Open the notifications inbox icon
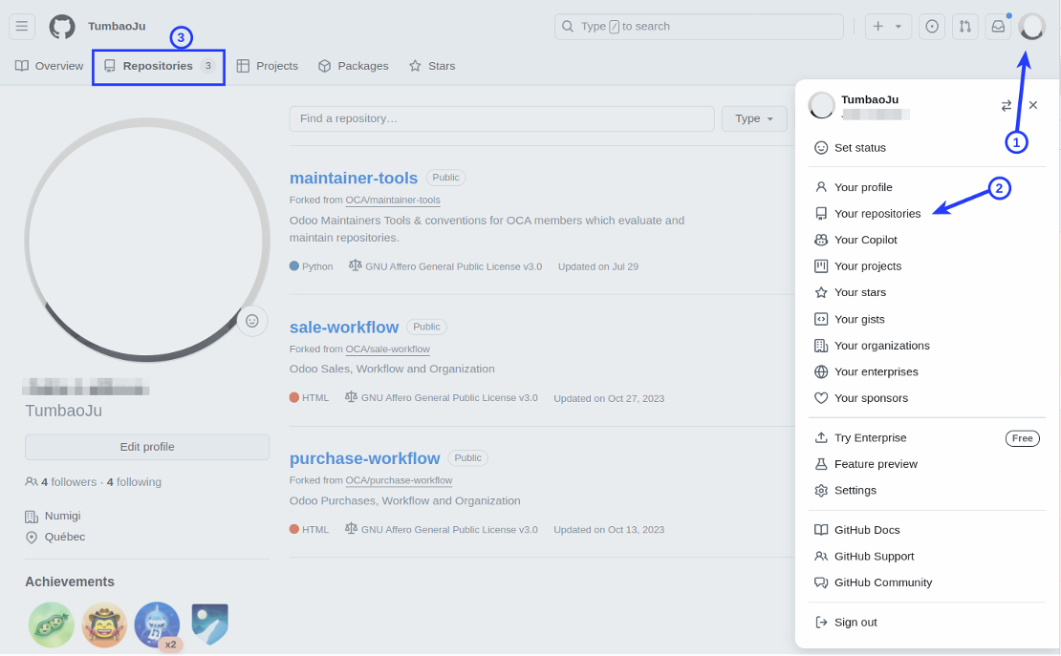This screenshot has height=656, width=1061. point(998,27)
